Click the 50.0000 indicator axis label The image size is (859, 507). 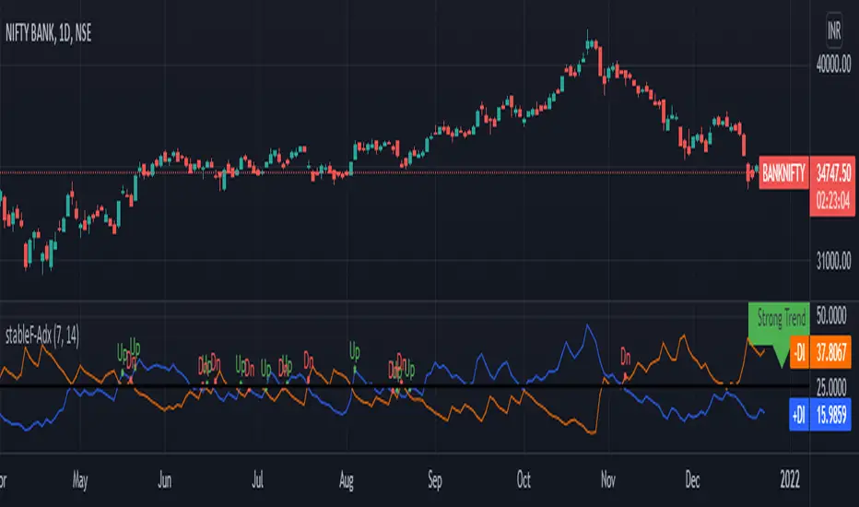(831, 315)
